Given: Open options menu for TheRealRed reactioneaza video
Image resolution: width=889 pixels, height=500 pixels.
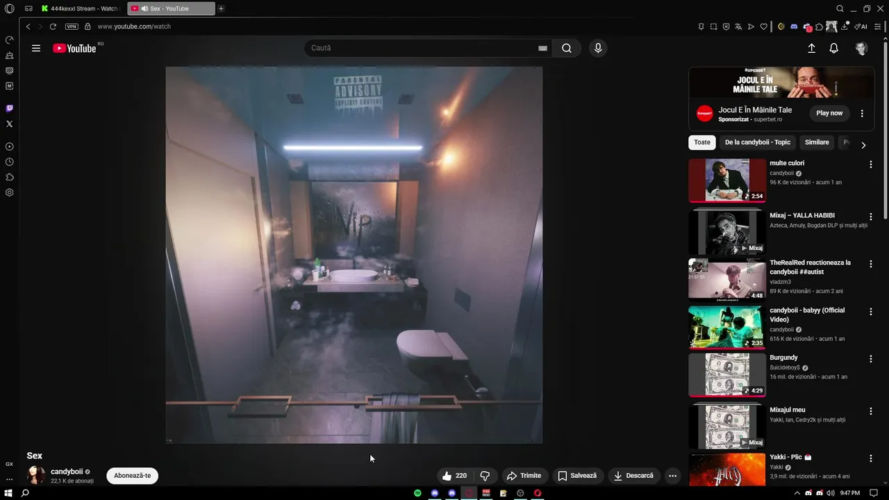Looking at the screenshot, I should [870, 264].
